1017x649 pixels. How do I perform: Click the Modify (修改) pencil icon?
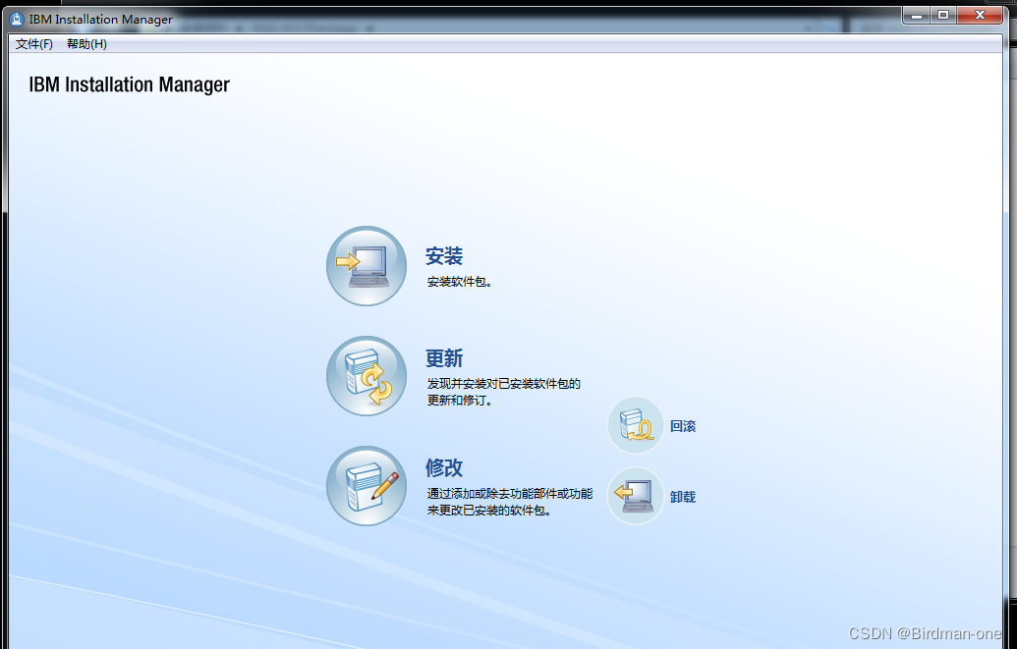(x=367, y=486)
